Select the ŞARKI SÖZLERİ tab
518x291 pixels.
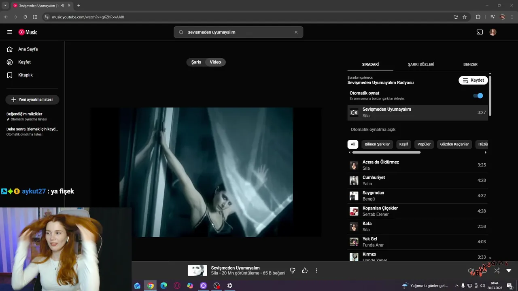point(421,64)
